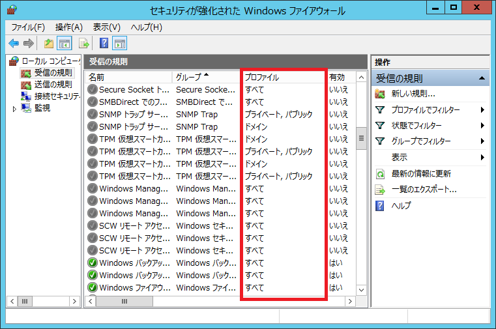
Task: Open the プロファイルでフィルター submenu arrow
Action: (x=482, y=109)
